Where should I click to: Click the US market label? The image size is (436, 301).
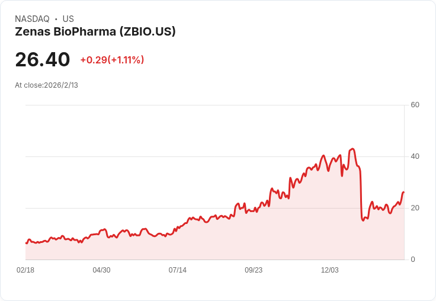[x=68, y=19]
